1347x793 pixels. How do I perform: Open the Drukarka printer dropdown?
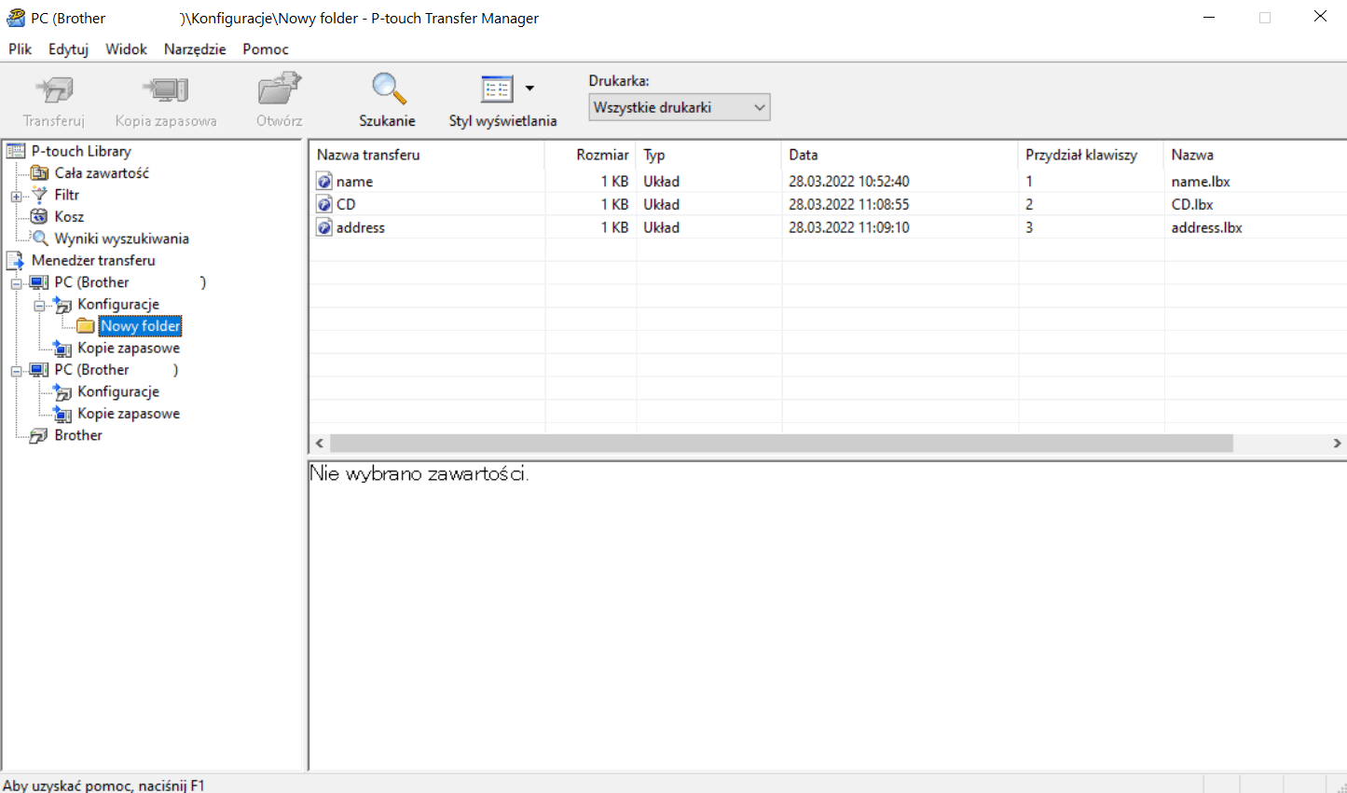pos(679,107)
